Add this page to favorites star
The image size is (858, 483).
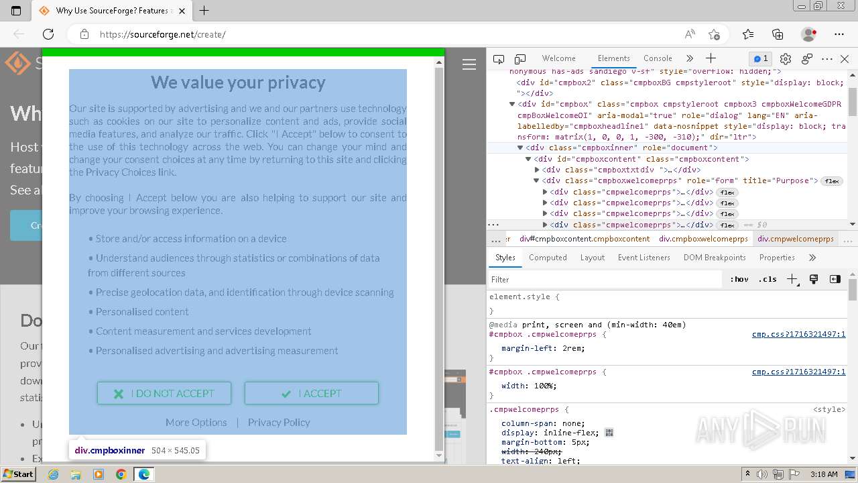point(715,34)
